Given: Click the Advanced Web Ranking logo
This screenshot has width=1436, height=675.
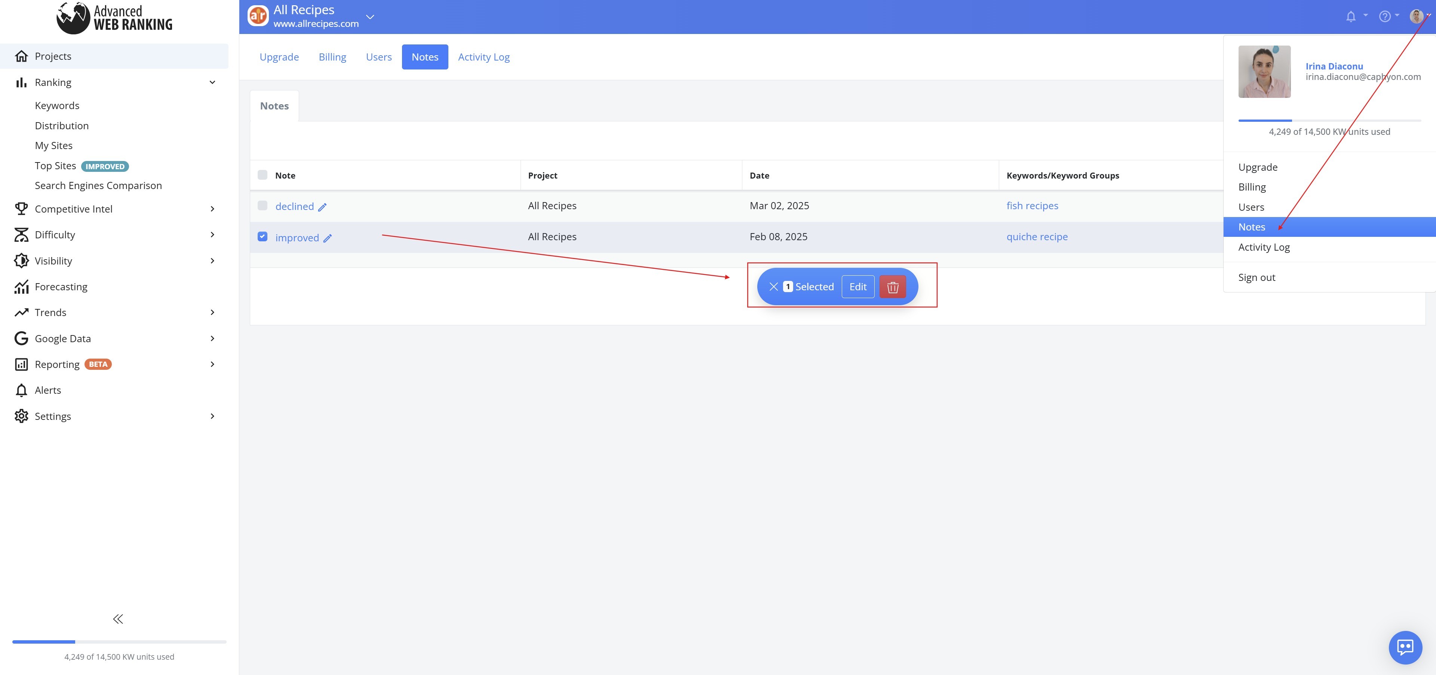Looking at the screenshot, I should [115, 18].
